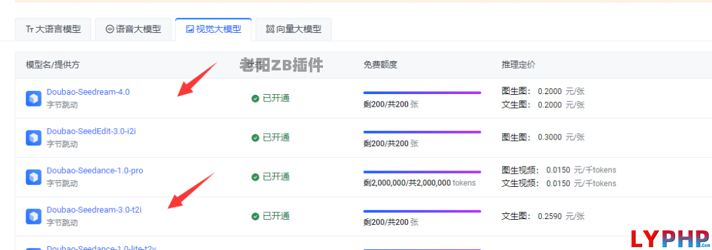The height and width of the screenshot is (250, 712).
Task: Click the Doubao-SeedEdit-3.0-i2i cube icon
Action: pyautogui.click(x=34, y=137)
